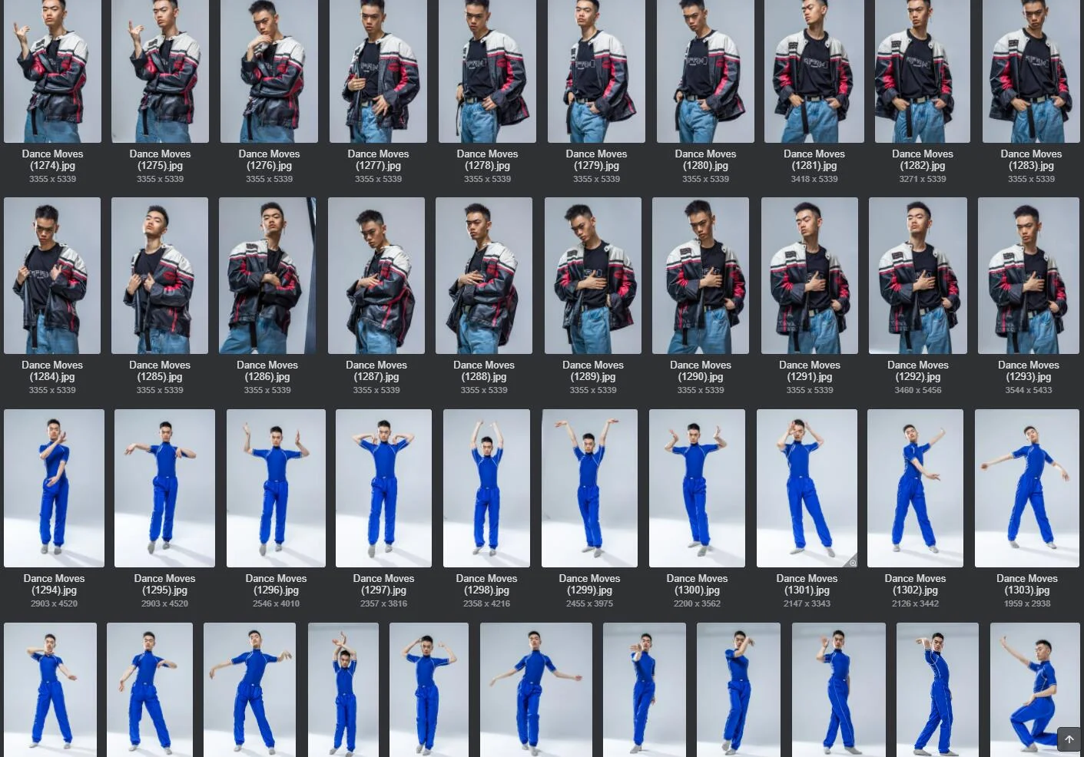
Task: Click the resolution label "2455 x 3975"
Action: point(589,603)
